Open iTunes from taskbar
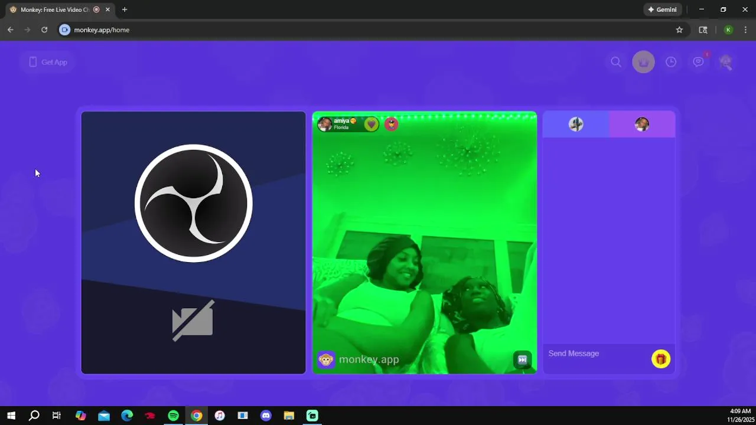Screen dimensions: 756x425 pyautogui.click(x=220, y=416)
